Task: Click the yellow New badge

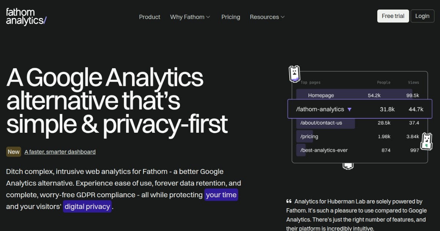Action: (x=14, y=151)
